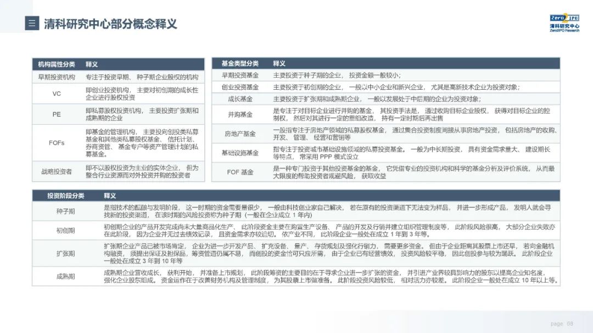The image size is (593, 333).
Task: Click the 房地产基金 row label
Action: [x=240, y=134]
